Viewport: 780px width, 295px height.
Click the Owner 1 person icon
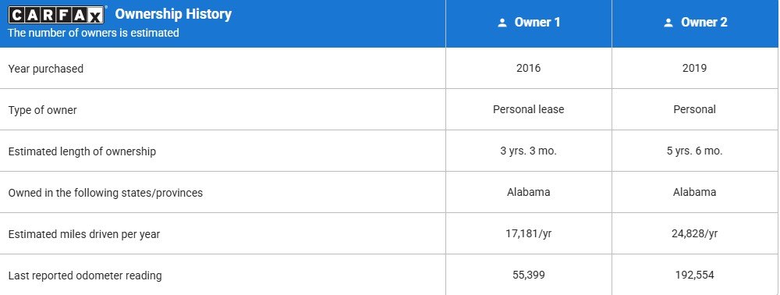click(502, 23)
